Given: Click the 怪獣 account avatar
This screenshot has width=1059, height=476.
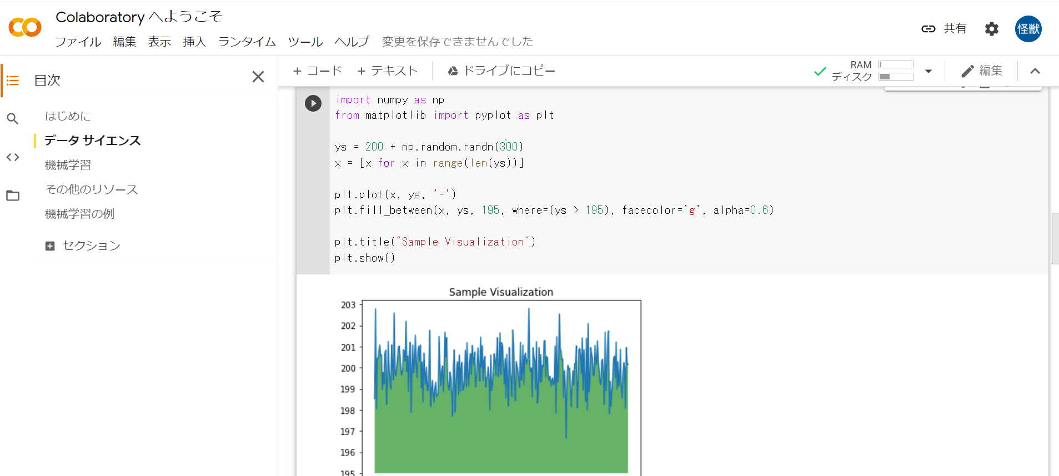Looking at the screenshot, I should 1028,29.
